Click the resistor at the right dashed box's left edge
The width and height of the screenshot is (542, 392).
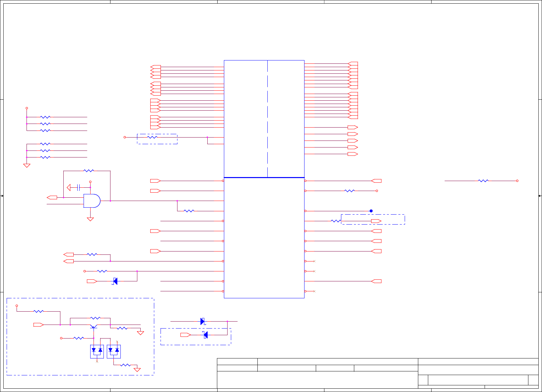click(336, 221)
